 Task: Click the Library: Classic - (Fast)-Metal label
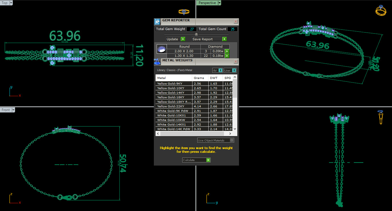point(175,70)
